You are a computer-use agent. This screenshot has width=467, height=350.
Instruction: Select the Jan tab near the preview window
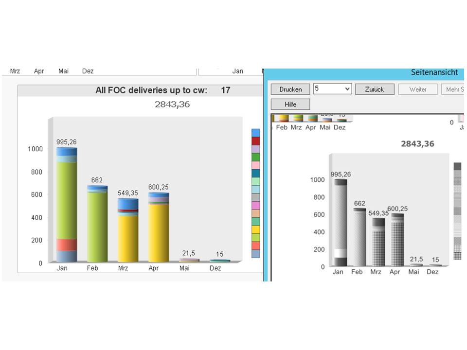238,71
